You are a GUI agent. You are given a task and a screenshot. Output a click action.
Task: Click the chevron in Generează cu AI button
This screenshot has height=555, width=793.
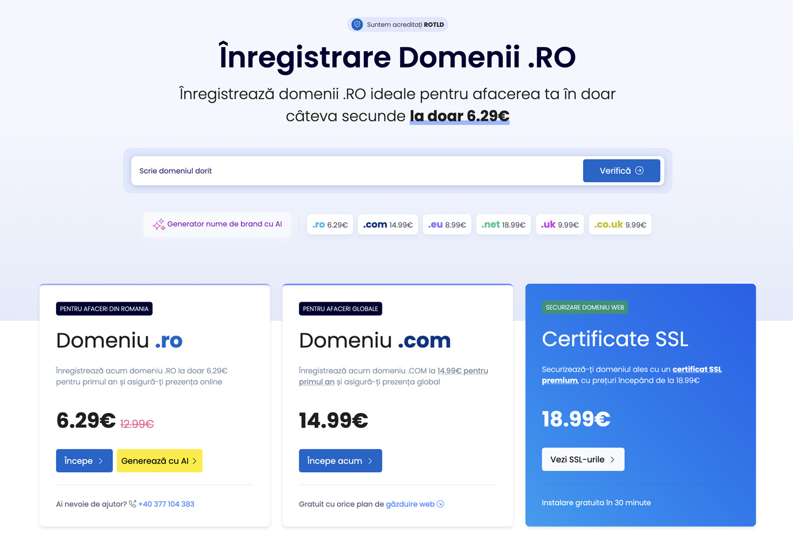[195, 461]
